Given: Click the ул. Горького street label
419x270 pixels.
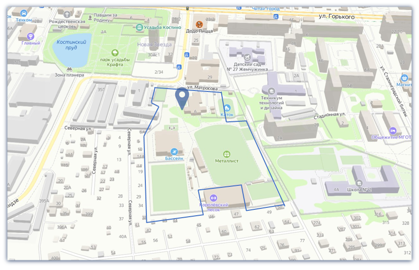Looking at the screenshot, I should coord(336,17).
